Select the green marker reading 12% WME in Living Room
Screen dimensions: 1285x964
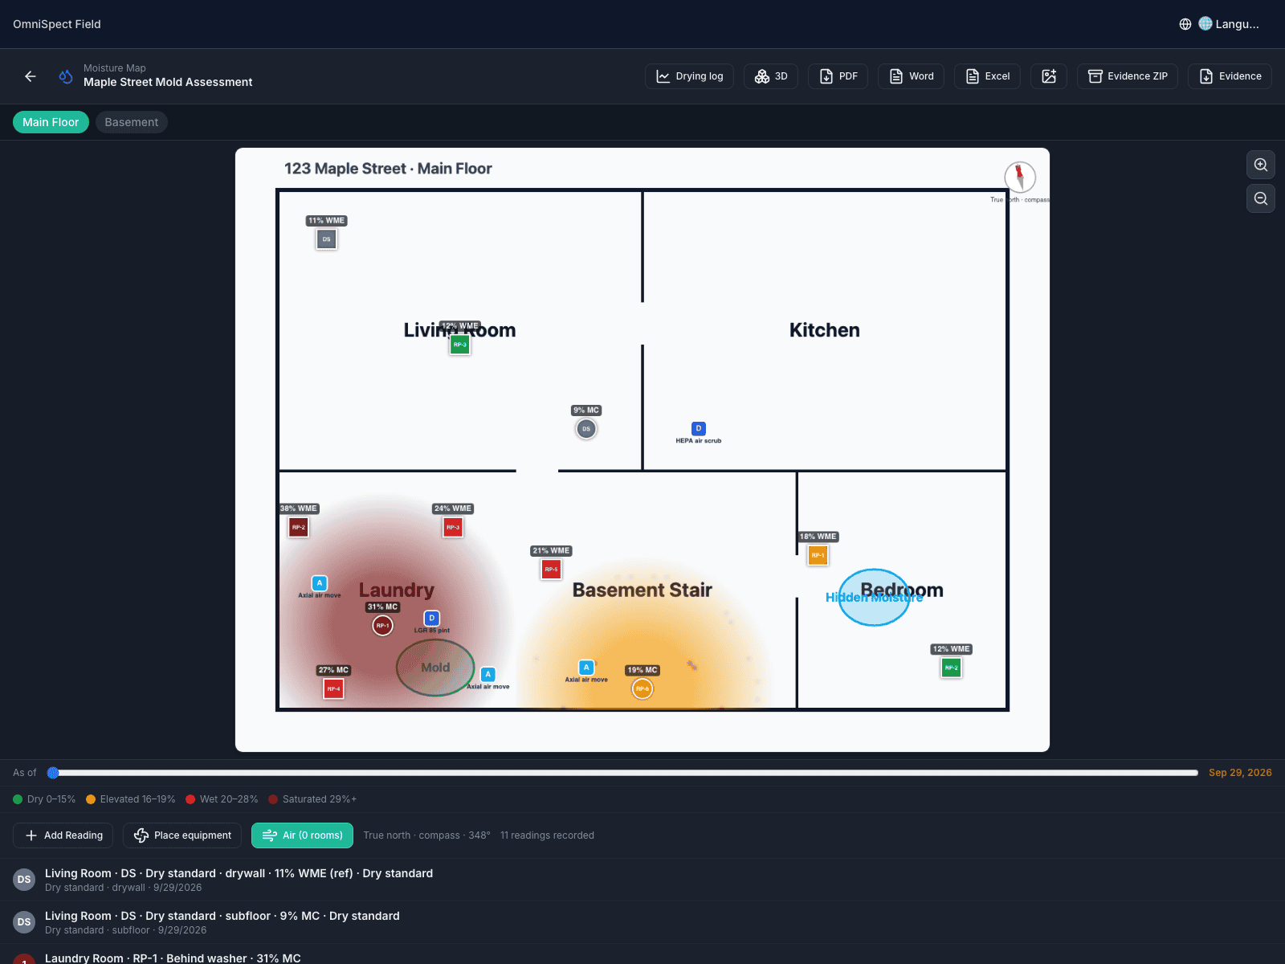[459, 345]
